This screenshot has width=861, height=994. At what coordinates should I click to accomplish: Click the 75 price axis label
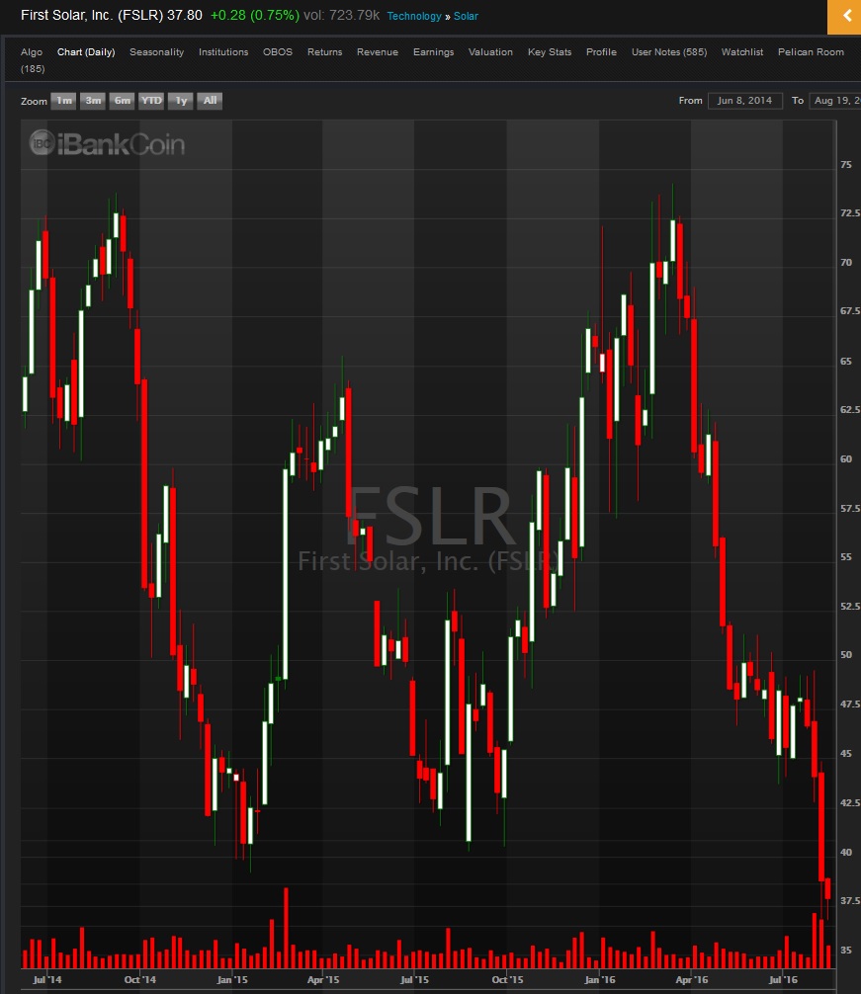point(846,165)
